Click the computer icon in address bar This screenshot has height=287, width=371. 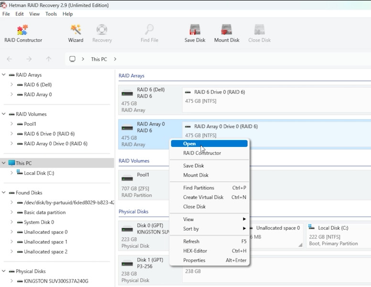pos(72,59)
